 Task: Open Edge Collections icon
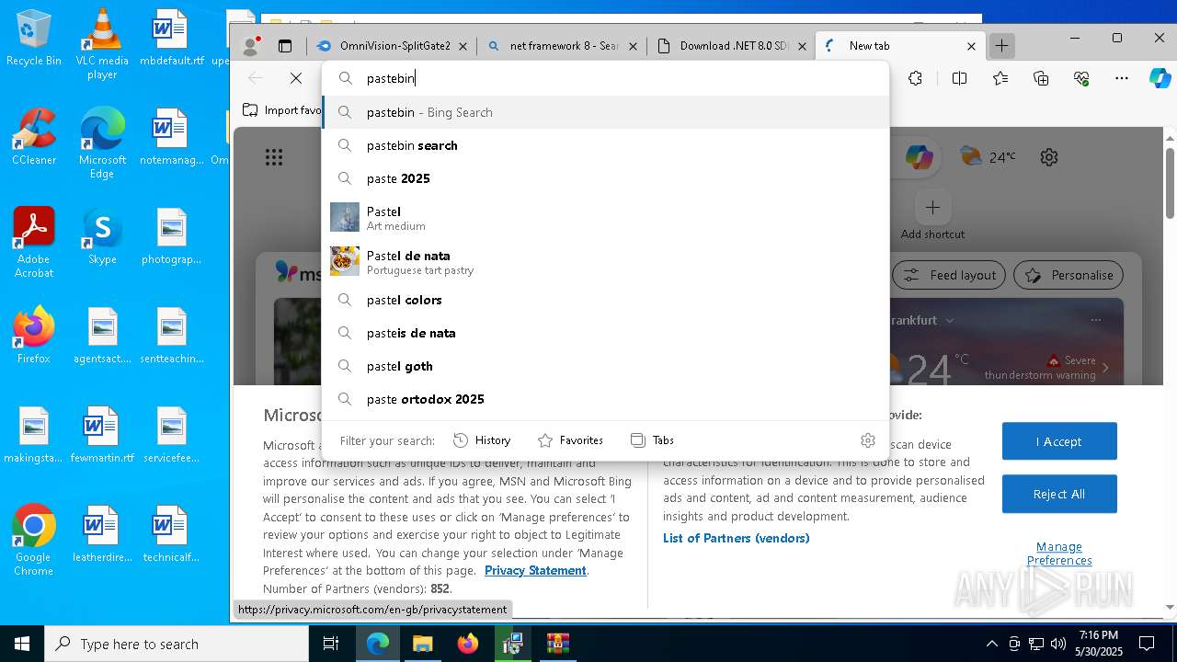(1041, 78)
